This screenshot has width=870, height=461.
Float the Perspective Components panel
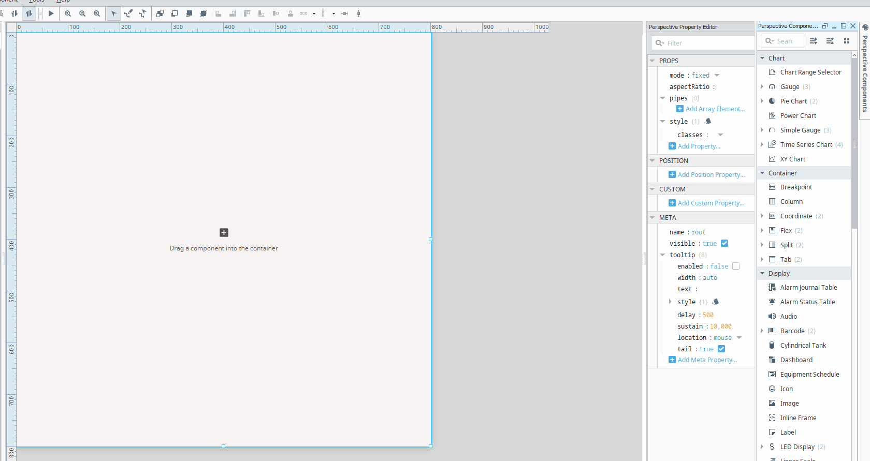pyautogui.click(x=825, y=26)
